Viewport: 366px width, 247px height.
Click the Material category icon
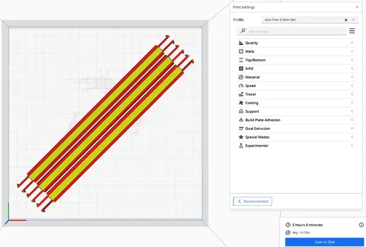[x=241, y=77]
